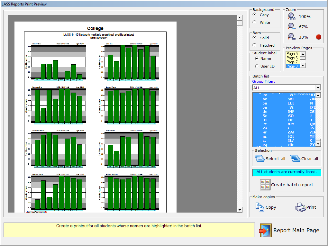Click preview pane scroll down arrow
This screenshot has height=246, width=328.
(x=240, y=210)
